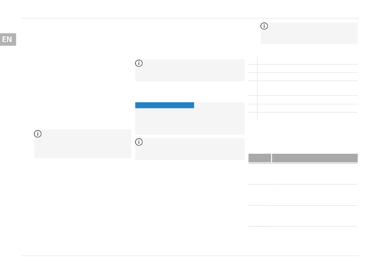The width and height of the screenshot is (389, 274).
Task: Select the narrow gray table header cell
Action: click(x=260, y=158)
